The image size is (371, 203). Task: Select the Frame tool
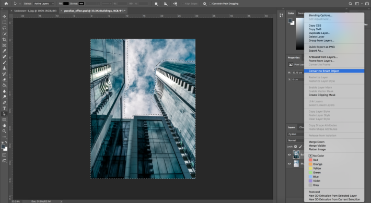coord(4,45)
